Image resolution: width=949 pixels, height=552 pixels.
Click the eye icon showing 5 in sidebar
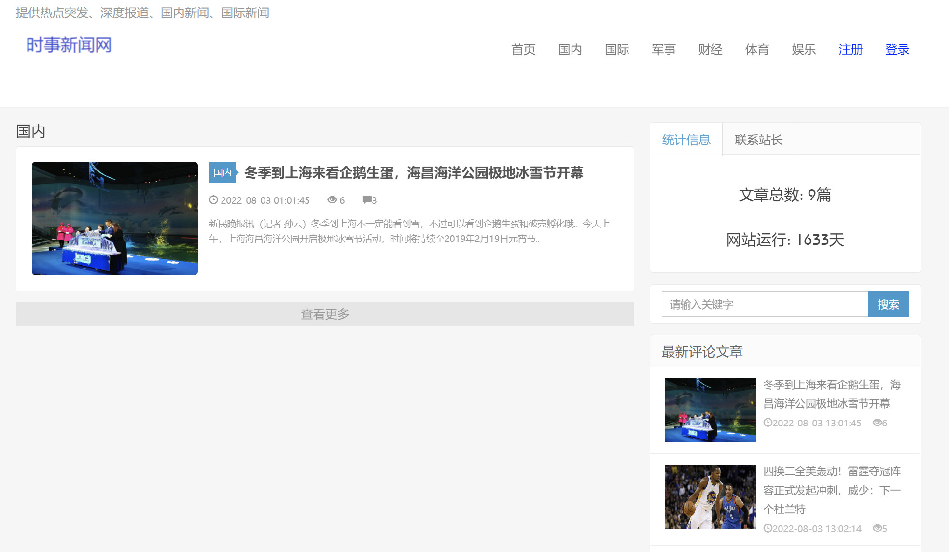point(877,528)
